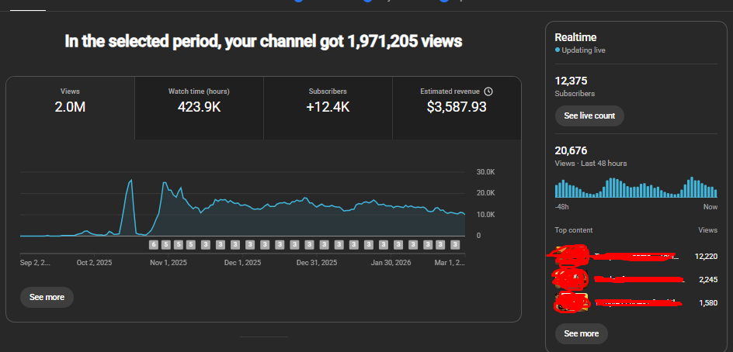Click the "6" video marker under the chart

[154, 244]
